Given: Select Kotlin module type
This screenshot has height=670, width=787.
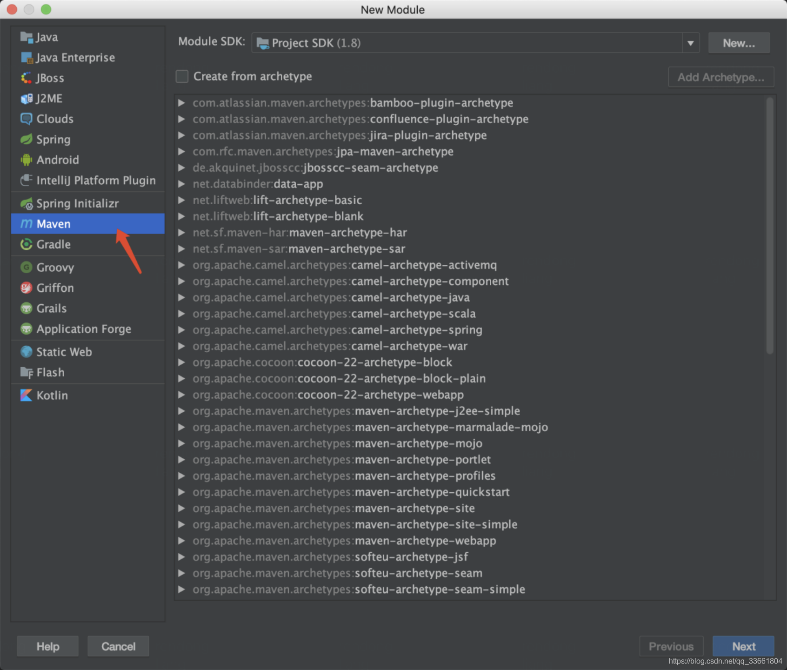Looking at the screenshot, I should (x=88, y=395).
